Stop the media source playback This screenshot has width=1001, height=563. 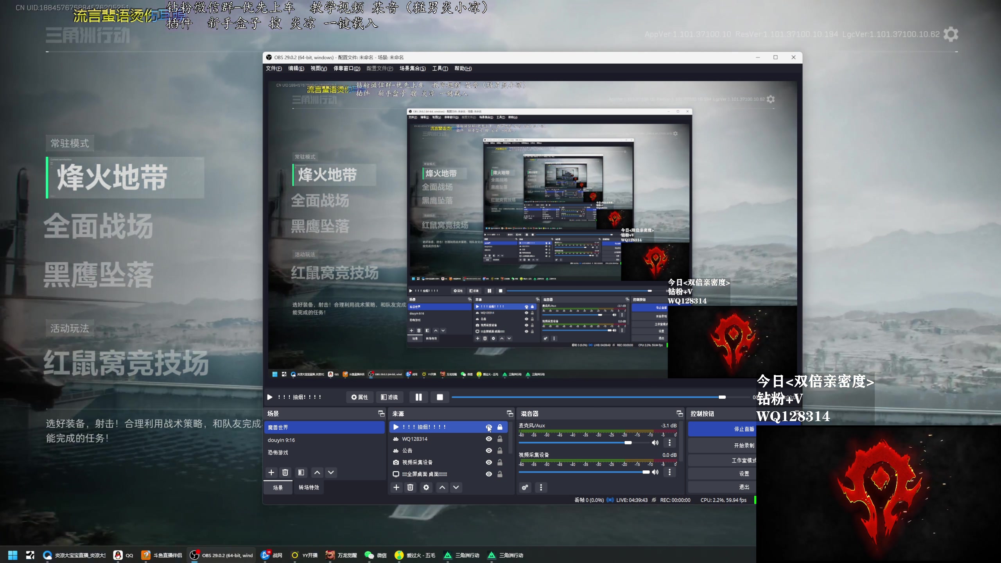coord(440,397)
